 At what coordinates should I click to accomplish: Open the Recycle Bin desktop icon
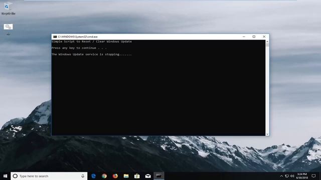(8, 8)
